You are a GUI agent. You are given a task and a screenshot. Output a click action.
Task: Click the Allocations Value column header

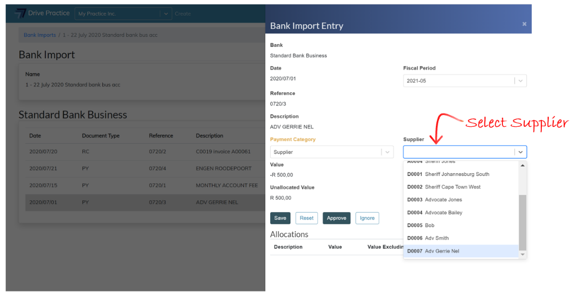[335, 247]
